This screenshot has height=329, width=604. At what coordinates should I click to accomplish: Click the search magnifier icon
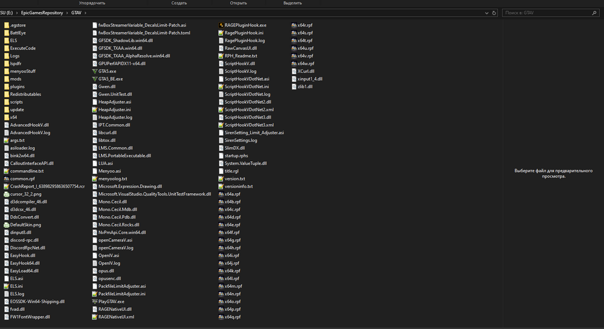tap(594, 13)
